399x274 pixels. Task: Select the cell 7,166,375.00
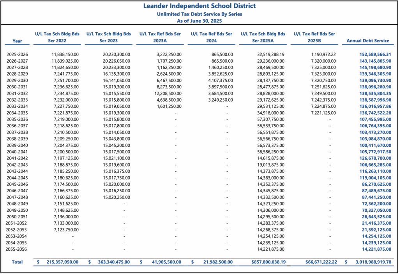click(x=66, y=191)
